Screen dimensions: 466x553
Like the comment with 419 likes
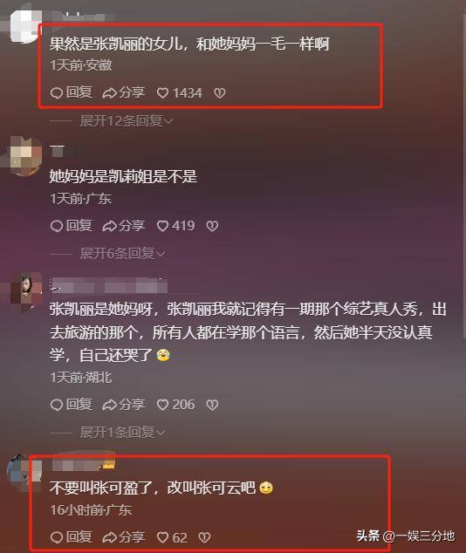click(x=175, y=226)
